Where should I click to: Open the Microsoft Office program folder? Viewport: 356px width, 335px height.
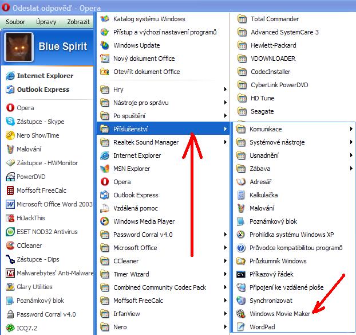[x=163, y=248]
